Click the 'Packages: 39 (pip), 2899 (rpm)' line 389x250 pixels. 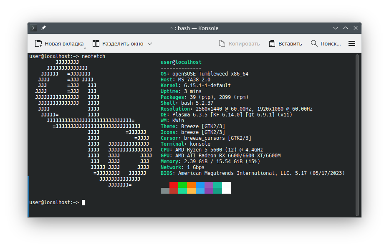pyautogui.click(x=205, y=97)
